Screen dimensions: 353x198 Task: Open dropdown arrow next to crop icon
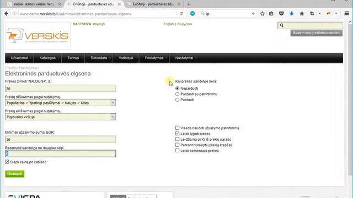tap(319, 14)
